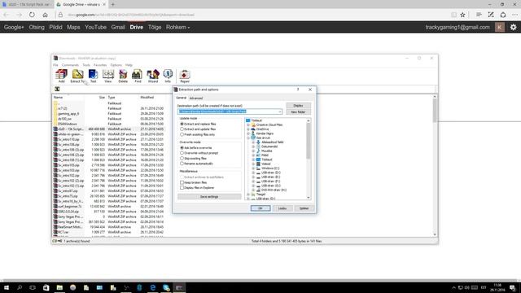Viewport: 521px width, 293px height.
Task: Enable Display files in Explorer checkbox
Action: (182, 188)
